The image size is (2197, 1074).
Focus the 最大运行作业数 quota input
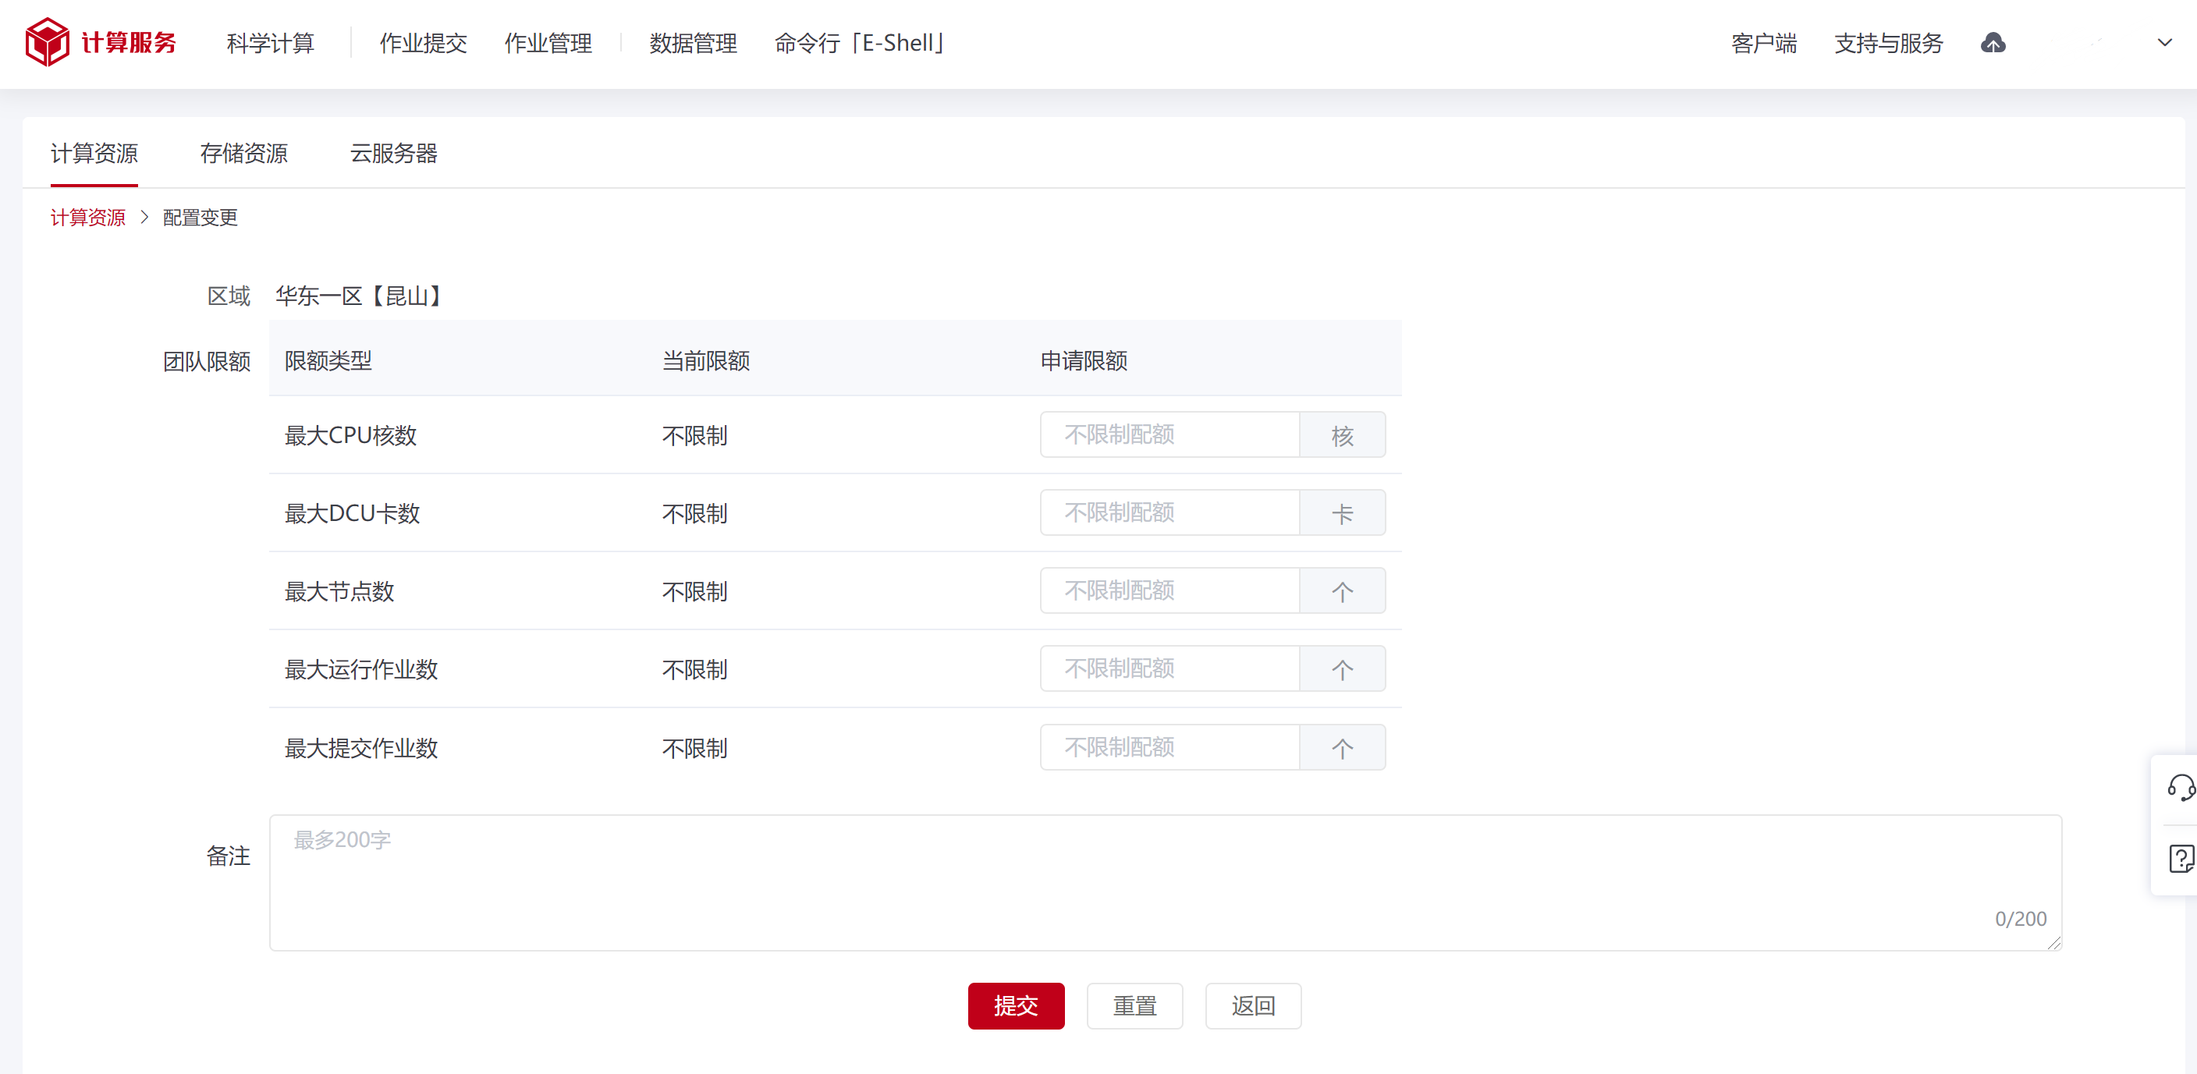pyautogui.click(x=1169, y=668)
